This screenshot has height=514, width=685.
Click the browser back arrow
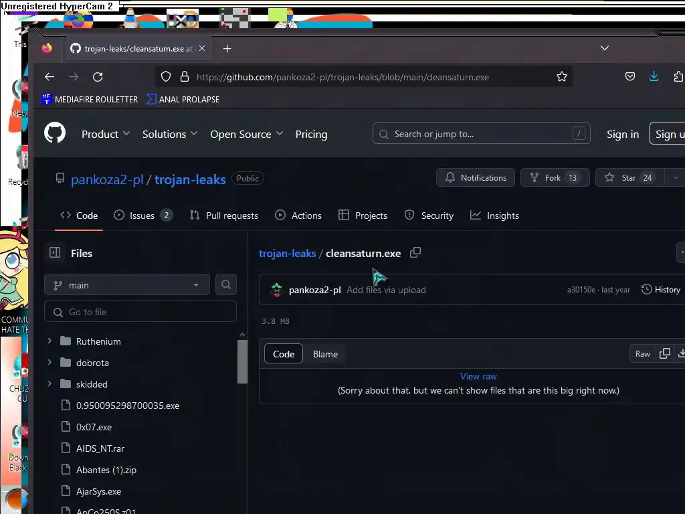(50, 77)
